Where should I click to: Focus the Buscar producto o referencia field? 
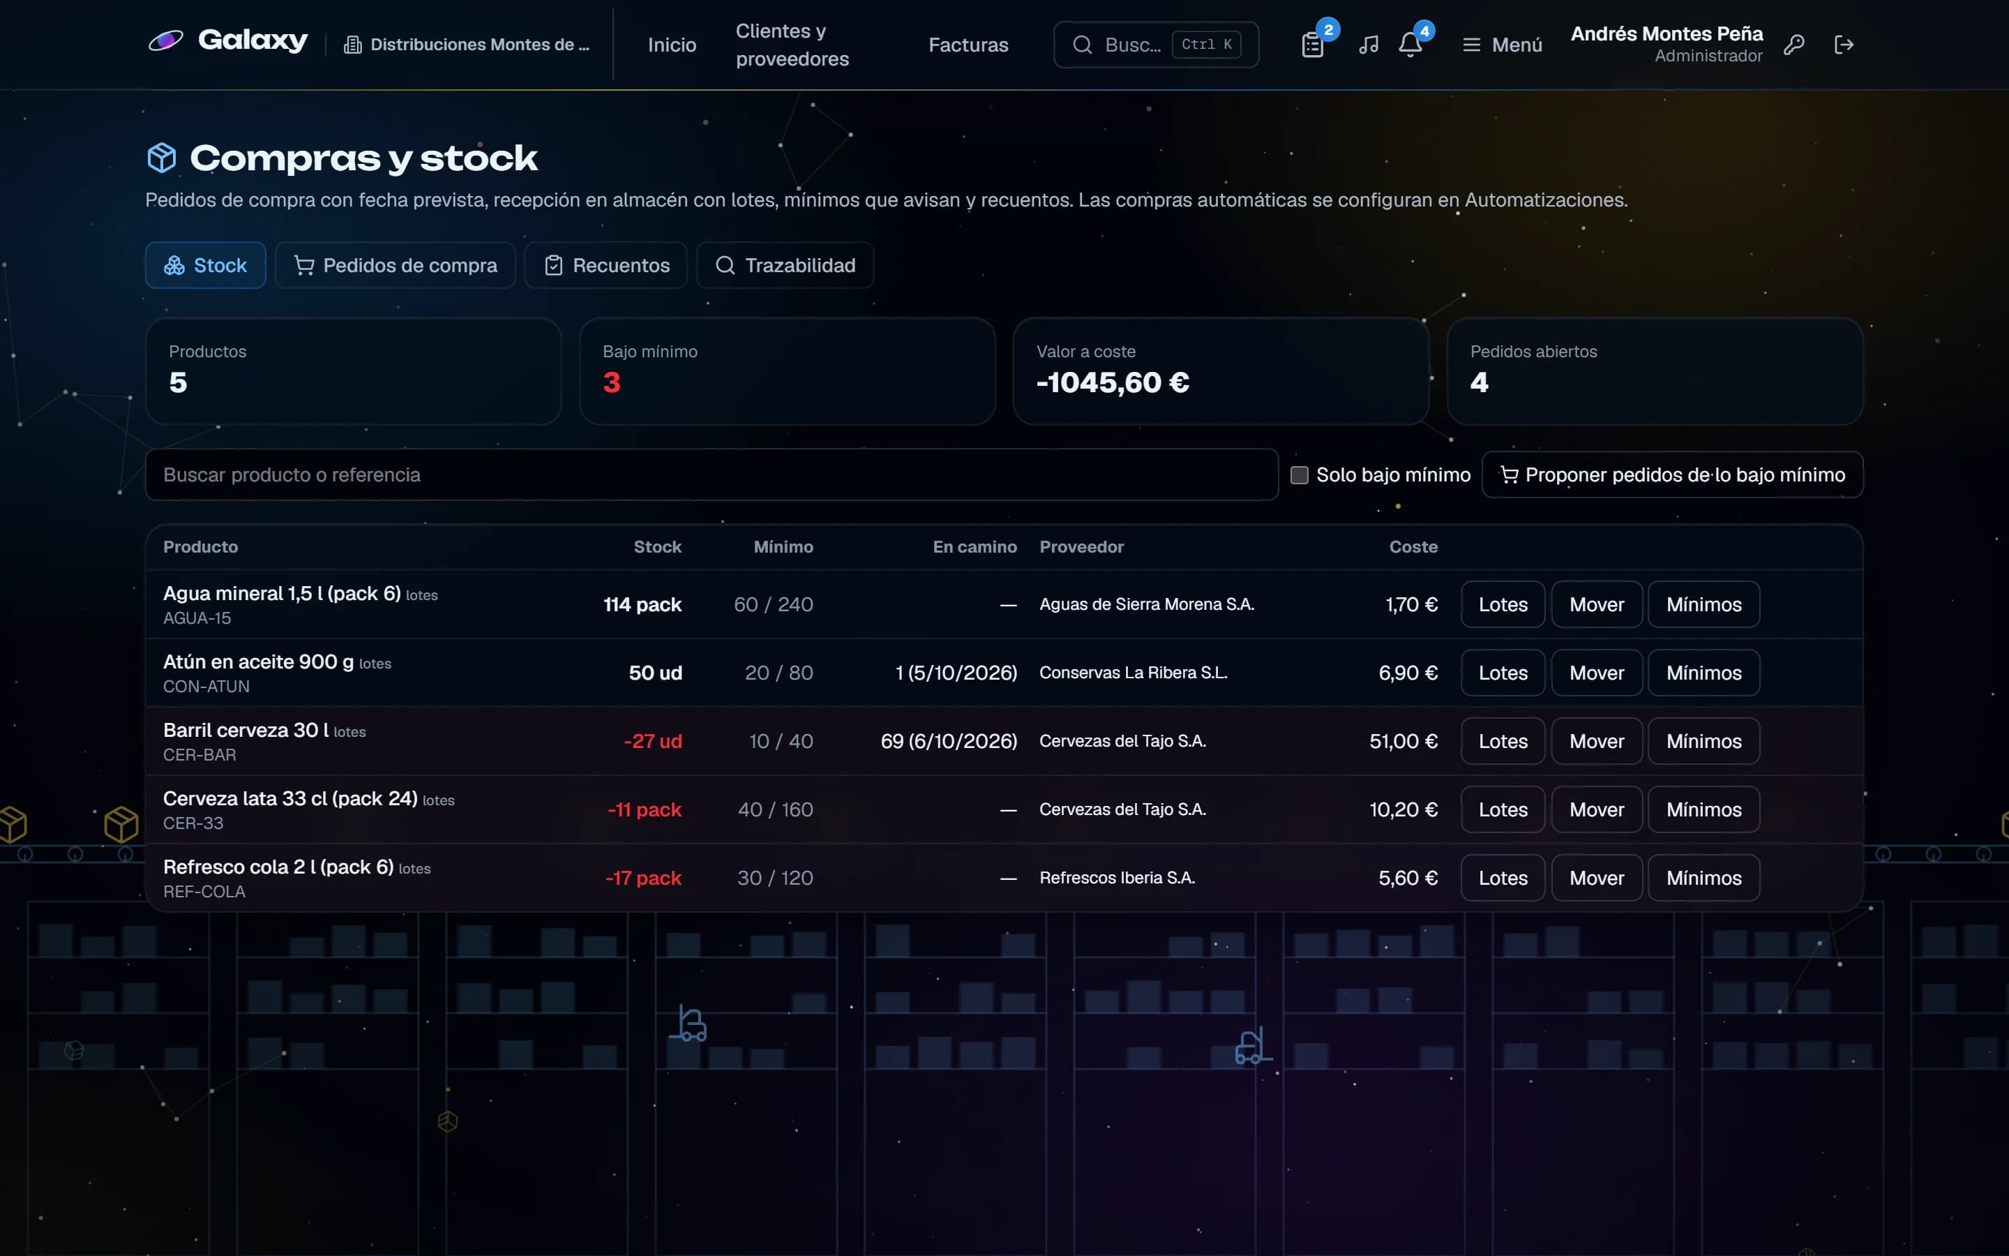click(712, 475)
